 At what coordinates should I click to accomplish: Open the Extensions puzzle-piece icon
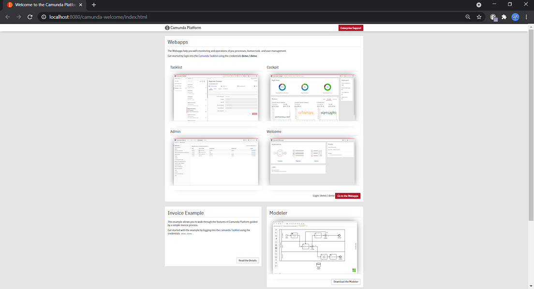(504, 16)
